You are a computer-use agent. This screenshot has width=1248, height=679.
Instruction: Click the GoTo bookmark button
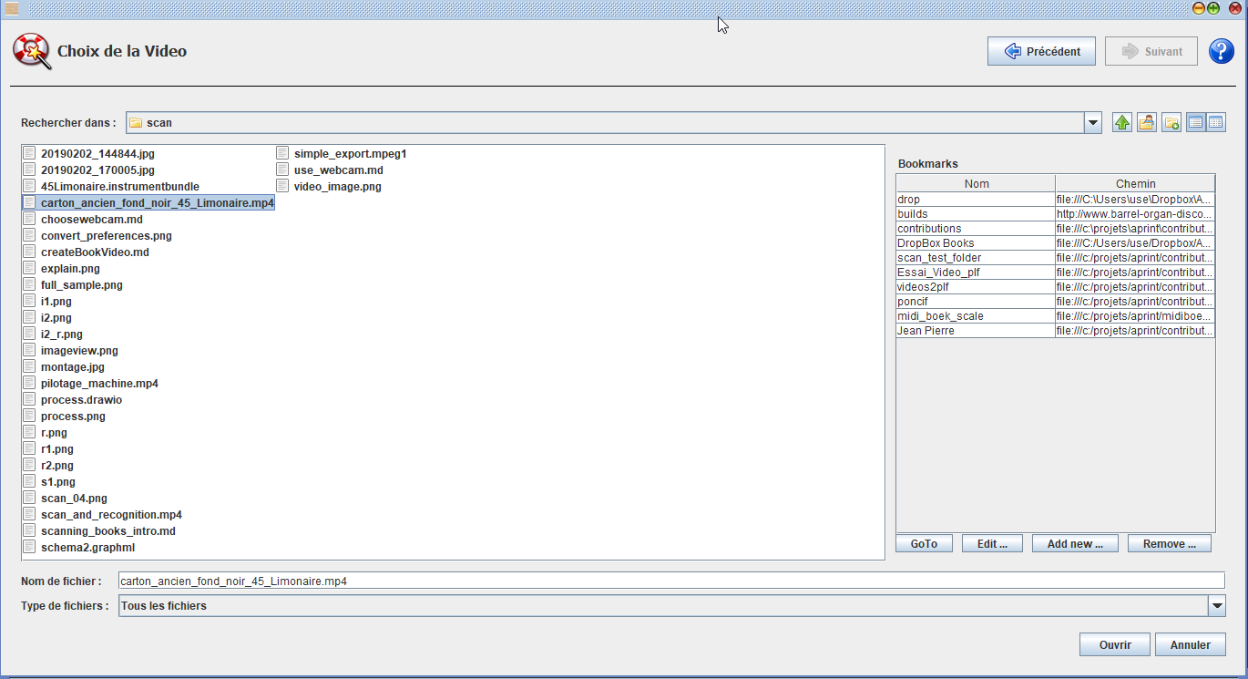click(x=924, y=544)
